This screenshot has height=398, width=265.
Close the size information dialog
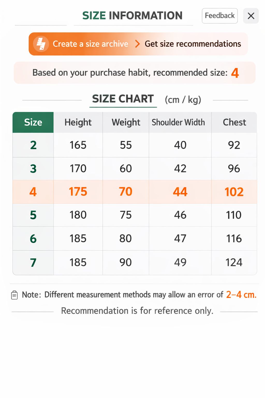[251, 16]
